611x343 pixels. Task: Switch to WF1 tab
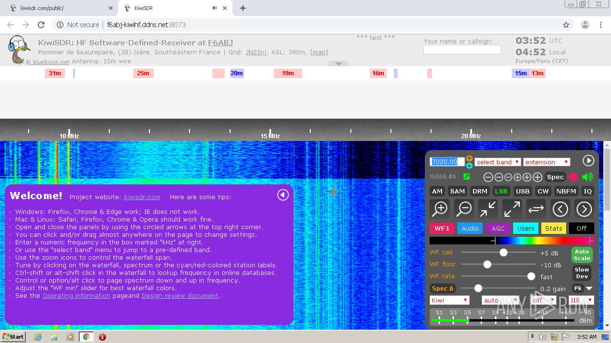442,228
